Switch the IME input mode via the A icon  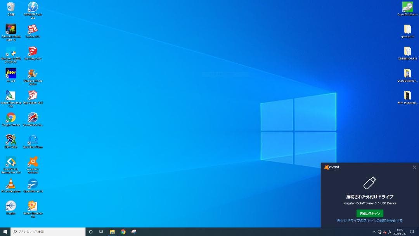coord(389,231)
